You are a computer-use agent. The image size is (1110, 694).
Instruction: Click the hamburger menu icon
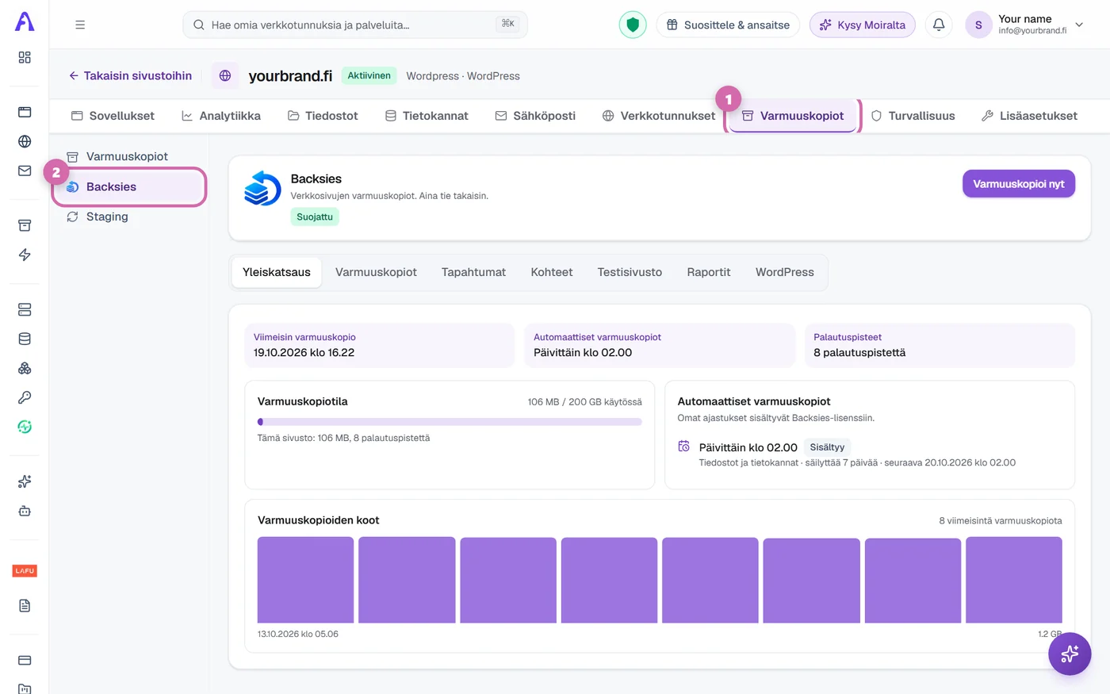(80, 25)
